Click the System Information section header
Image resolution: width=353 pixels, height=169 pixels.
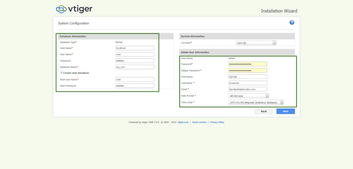pyautogui.click(x=237, y=36)
